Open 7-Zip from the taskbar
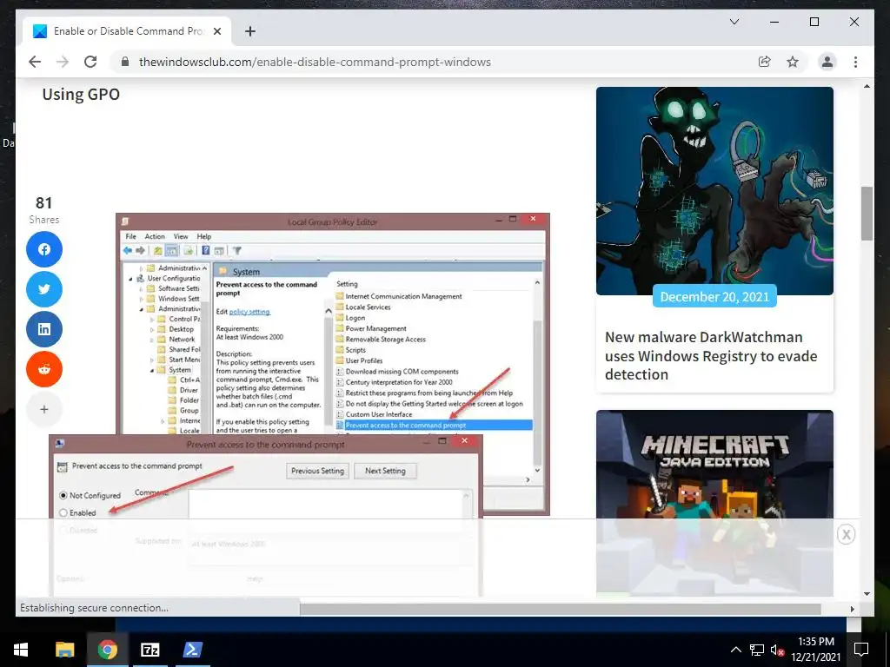Screen dimensions: 890x667 pos(149,650)
